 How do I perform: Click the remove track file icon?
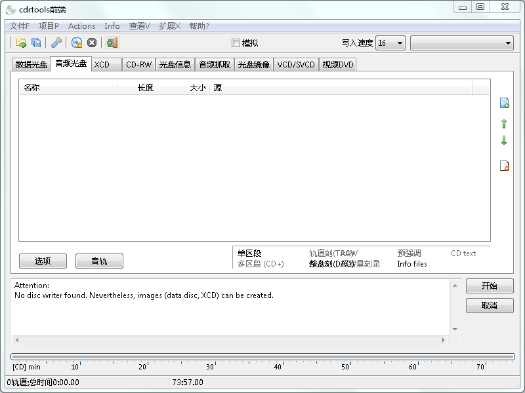[x=504, y=166]
